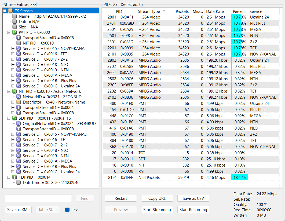Select the PID 8191 Null Packets row
This screenshot has height=221, width=285.
[191, 178]
